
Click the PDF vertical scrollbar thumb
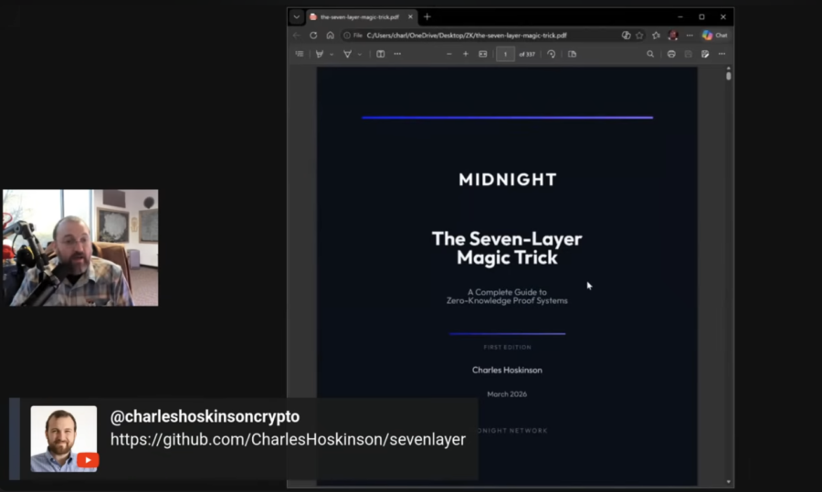coord(728,76)
